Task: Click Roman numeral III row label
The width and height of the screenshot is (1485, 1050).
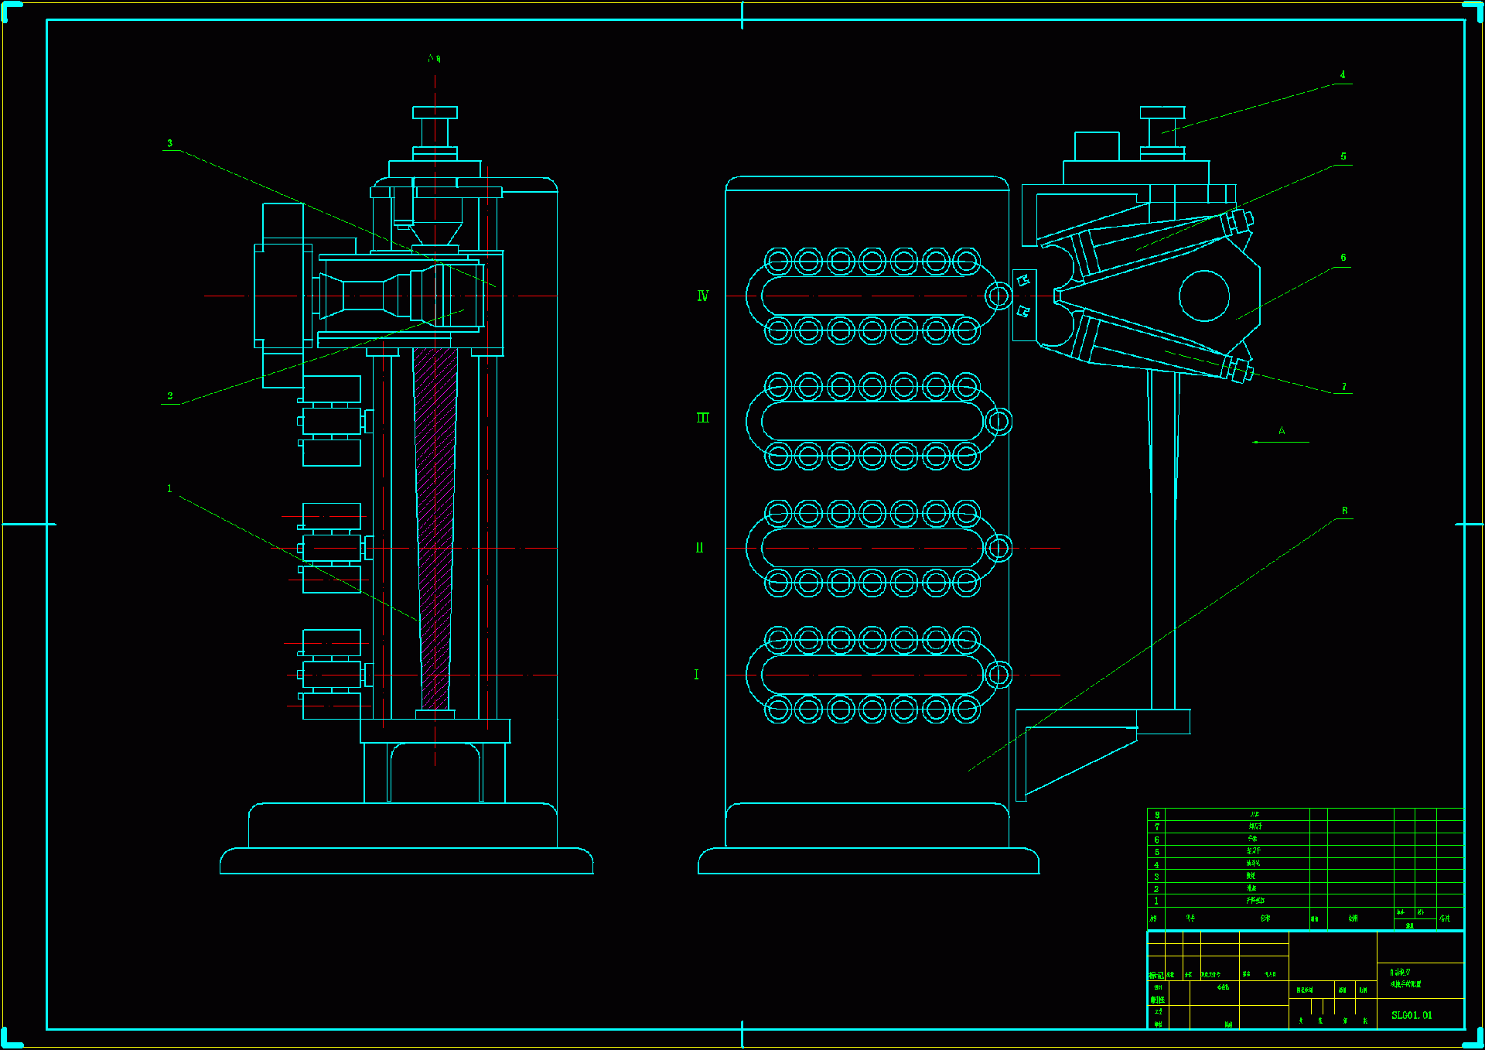Action: tap(702, 418)
